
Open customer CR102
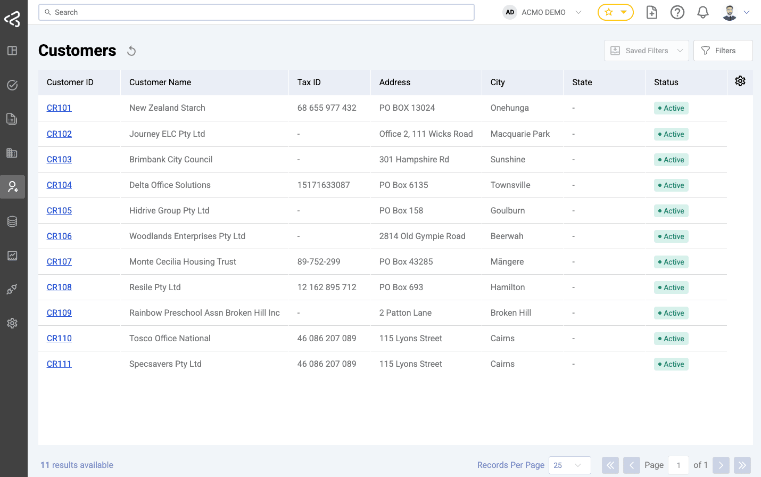coord(59,134)
